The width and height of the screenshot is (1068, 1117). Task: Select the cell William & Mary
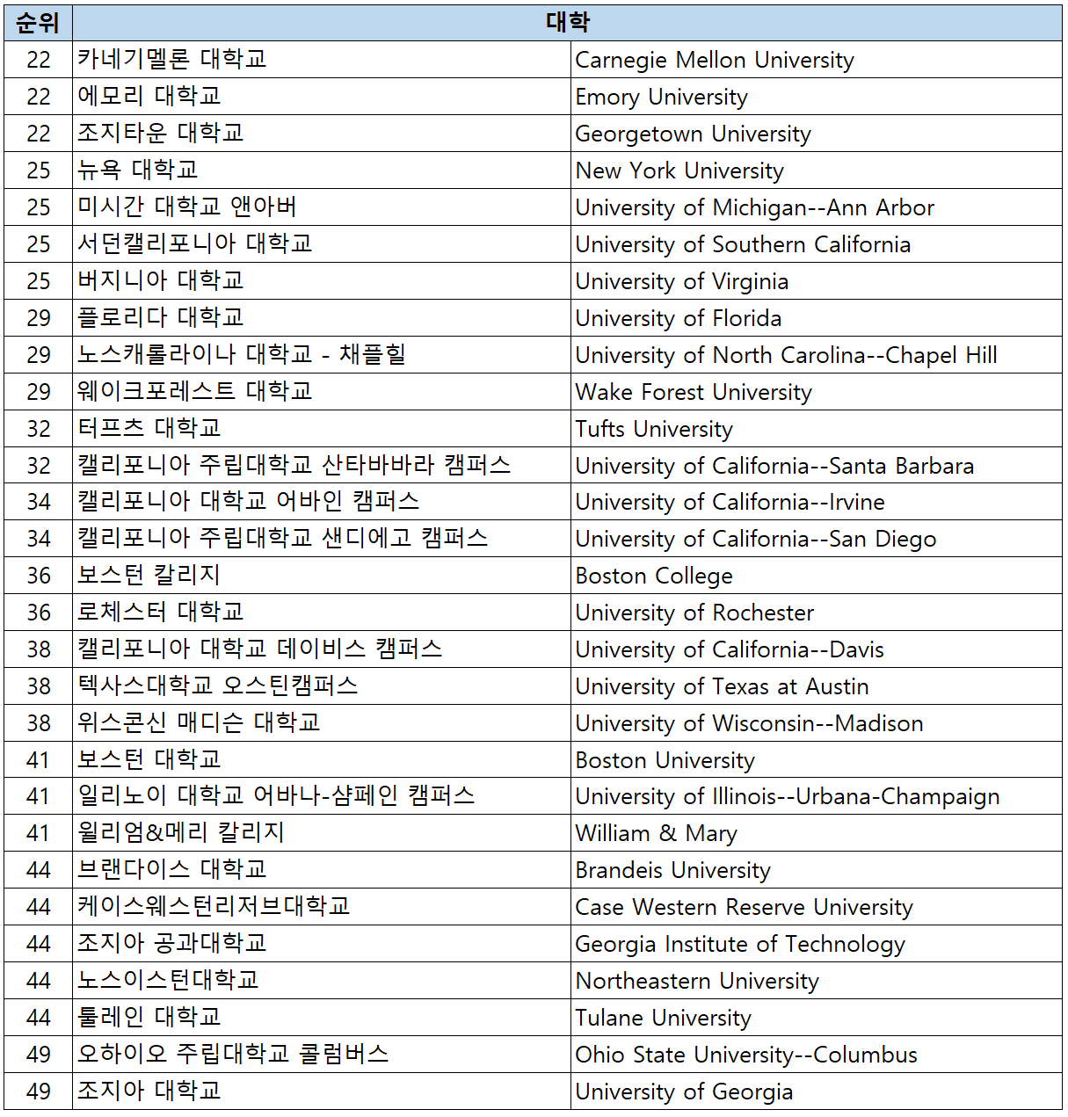(x=817, y=833)
